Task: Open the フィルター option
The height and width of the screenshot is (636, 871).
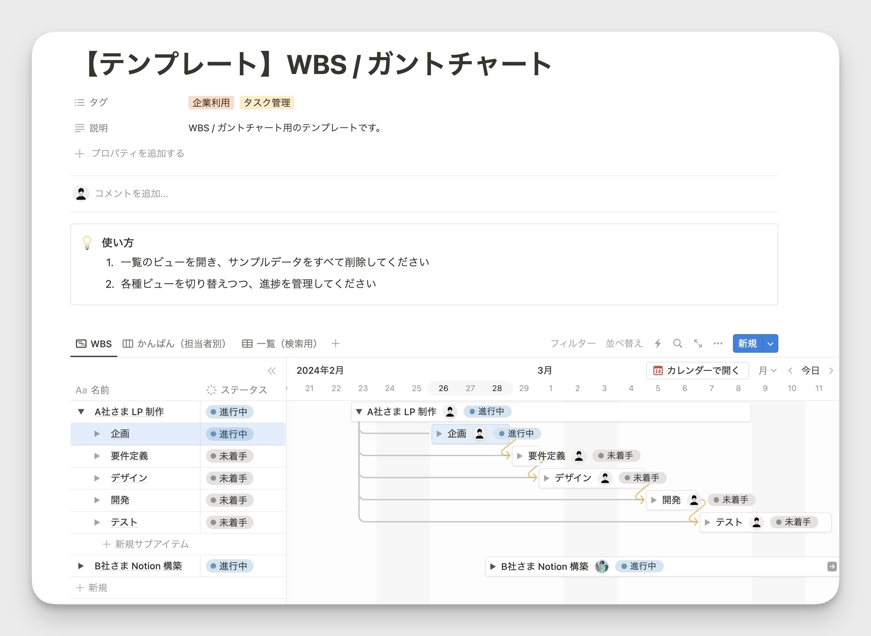Action: (573, 343)
